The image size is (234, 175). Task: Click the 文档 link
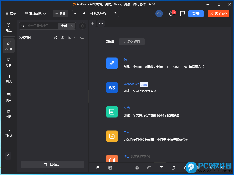tap(127, 108)
